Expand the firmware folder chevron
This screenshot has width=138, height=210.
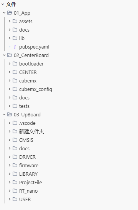(x=10, y=165)
